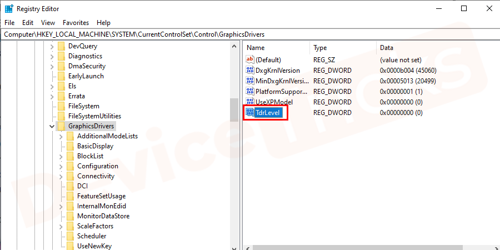Click the AdditionalModeLists folder icon

tap(70, 136)
